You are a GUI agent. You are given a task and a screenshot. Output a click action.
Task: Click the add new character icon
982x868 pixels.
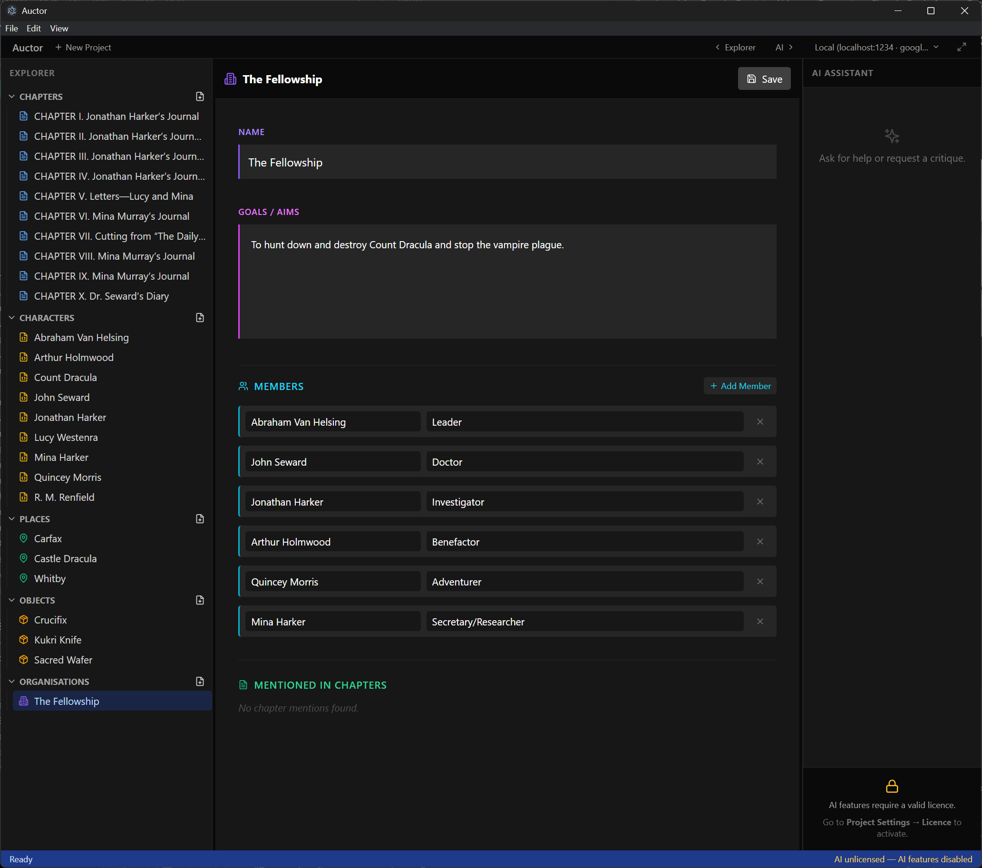click(x=200, y=318)
